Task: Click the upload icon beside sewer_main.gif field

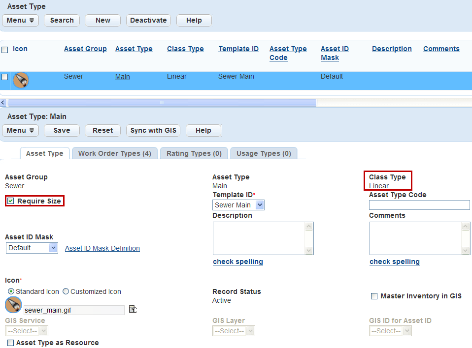Action: (133, 309)
